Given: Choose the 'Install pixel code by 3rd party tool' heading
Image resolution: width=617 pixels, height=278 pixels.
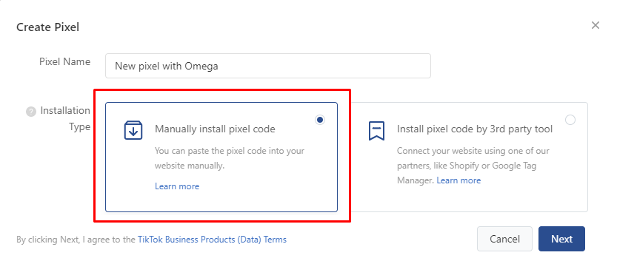Looking at the screenshot, I should 475,129.
